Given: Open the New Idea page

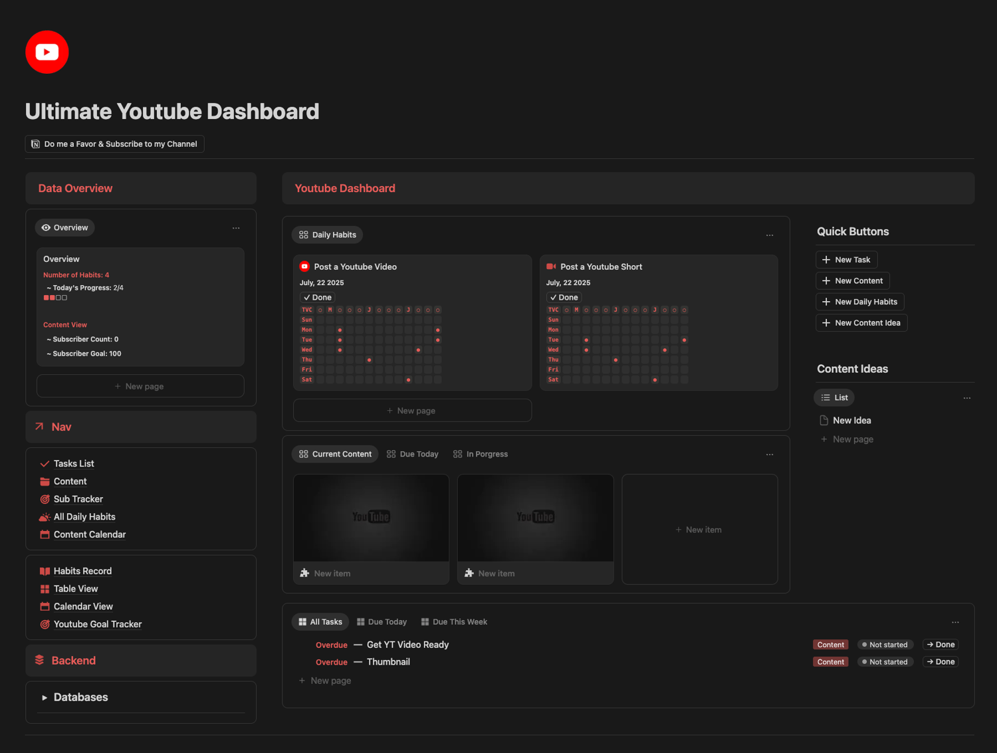Looking at the screenshot, I should tap(852, 421).
